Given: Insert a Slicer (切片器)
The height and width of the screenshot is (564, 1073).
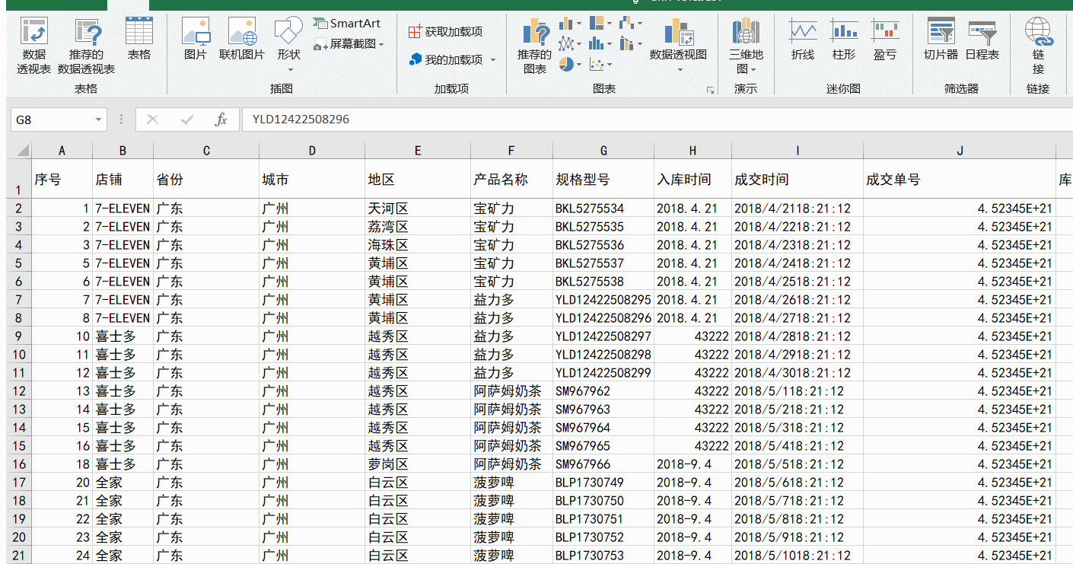Looking at the screenshot, I should [941, 40].
